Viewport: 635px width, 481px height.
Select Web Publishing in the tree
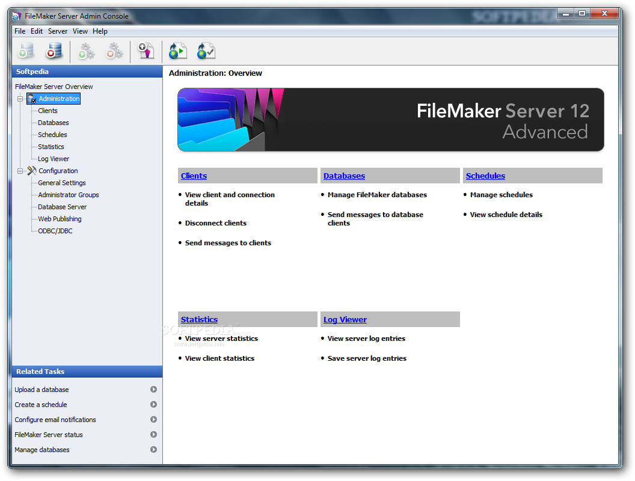coord(60,219)
